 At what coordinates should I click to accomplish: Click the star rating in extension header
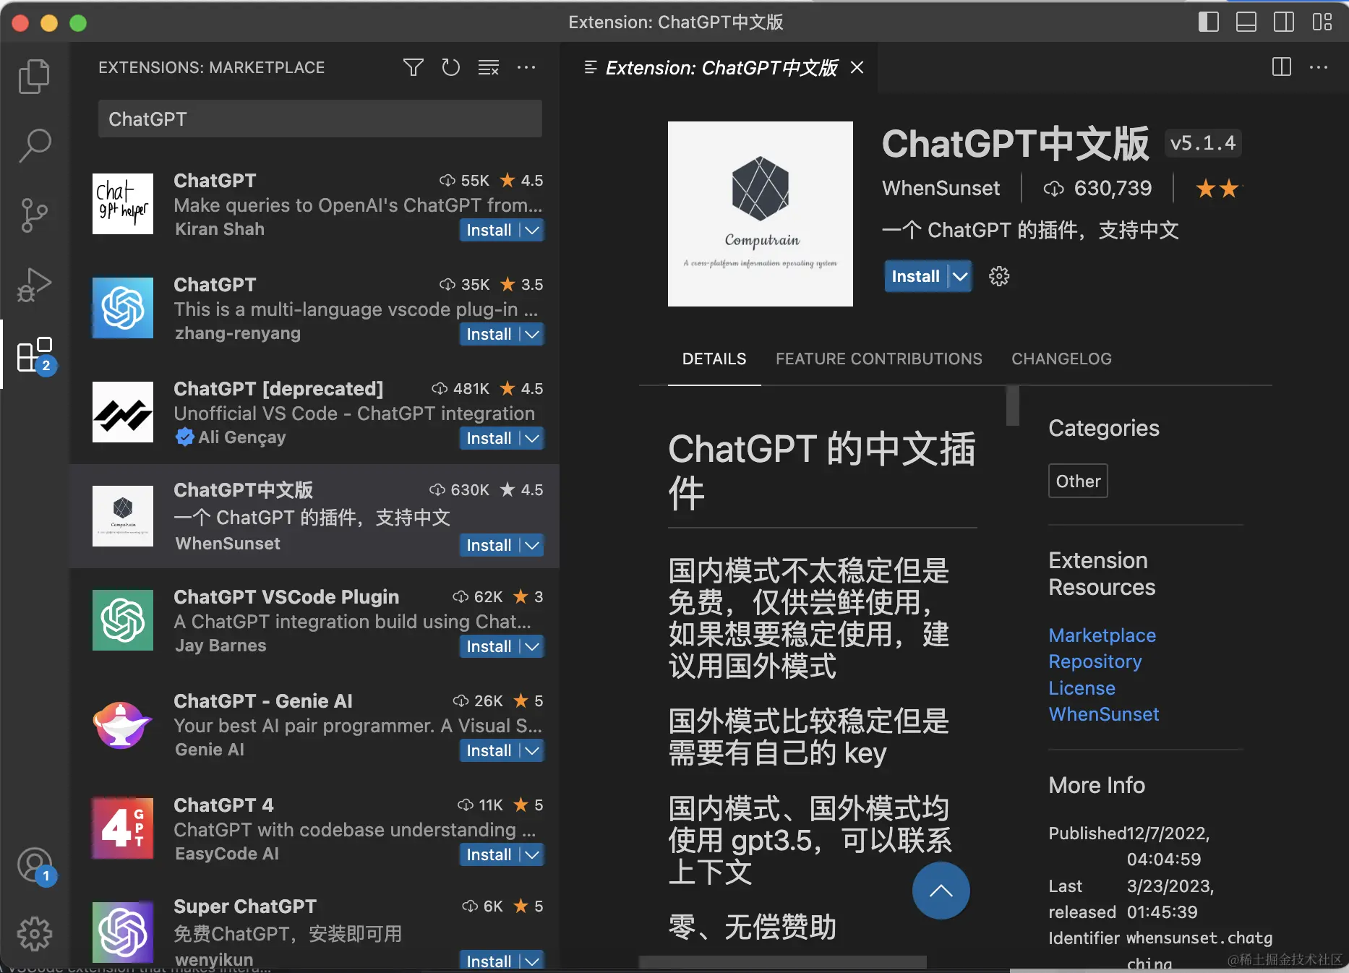point(1217,189)
